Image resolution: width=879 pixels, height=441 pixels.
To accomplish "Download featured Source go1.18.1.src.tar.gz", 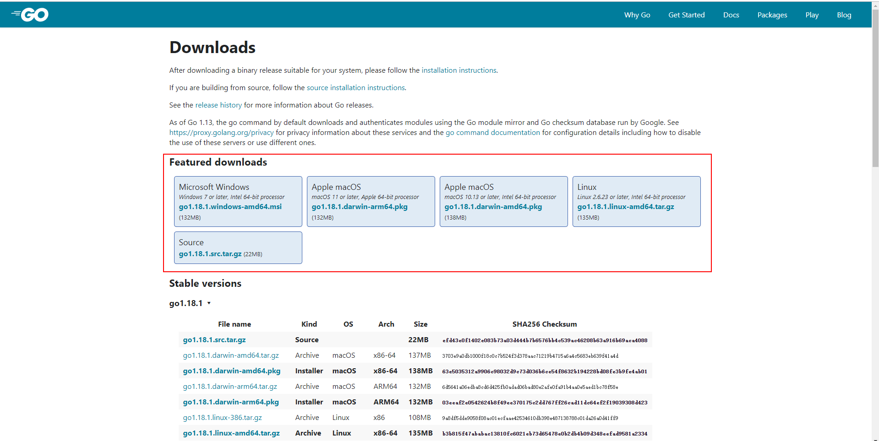I will click(210, 254).
